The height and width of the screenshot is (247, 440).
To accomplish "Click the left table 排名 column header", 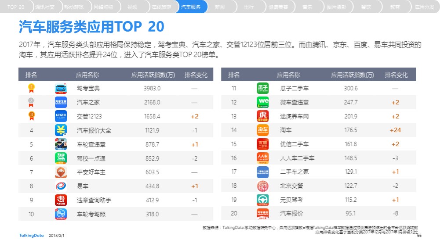I will click(x=31, y=75).
